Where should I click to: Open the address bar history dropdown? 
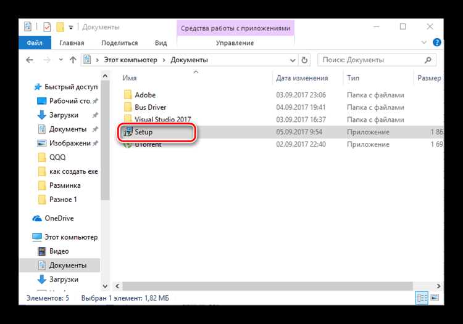(x=293, y=60)
